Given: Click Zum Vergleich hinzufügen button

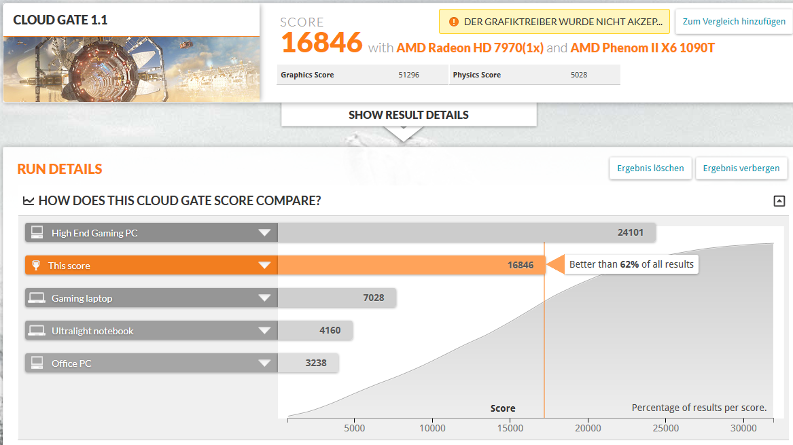Looking at the screenshot, I should pyautogui.click(x=734, y=21).
